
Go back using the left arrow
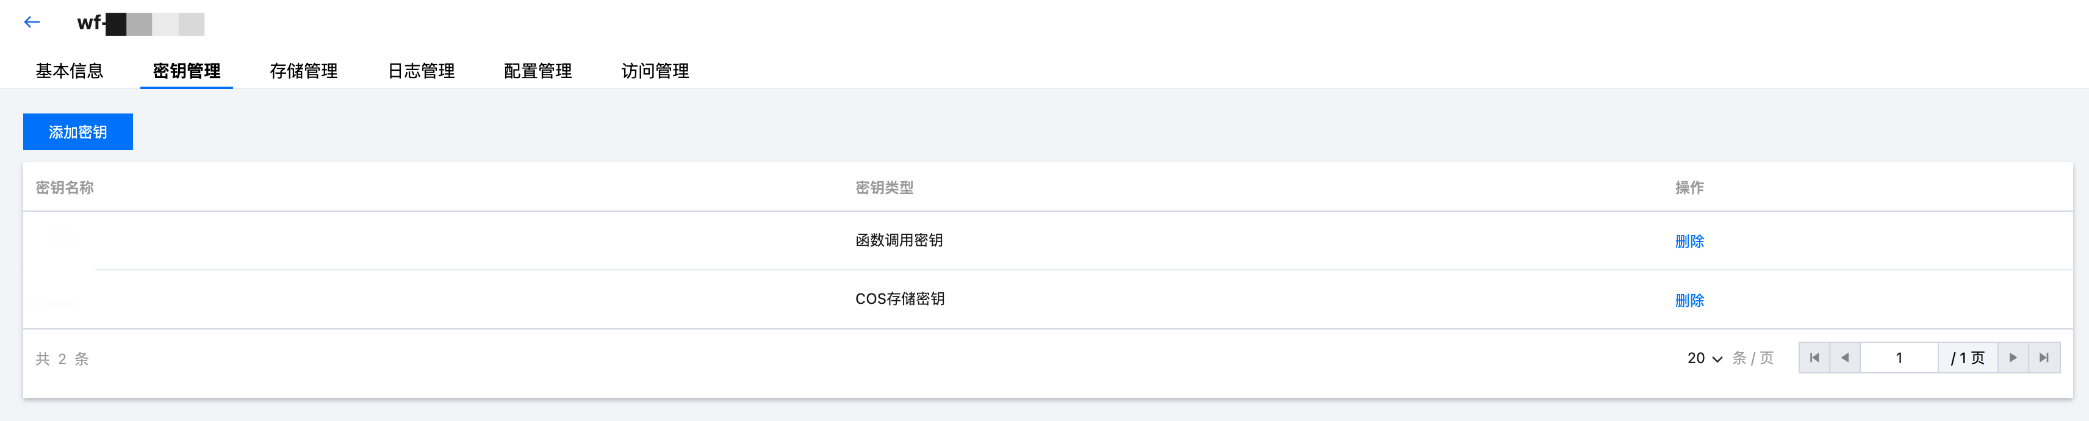point(32,23)
